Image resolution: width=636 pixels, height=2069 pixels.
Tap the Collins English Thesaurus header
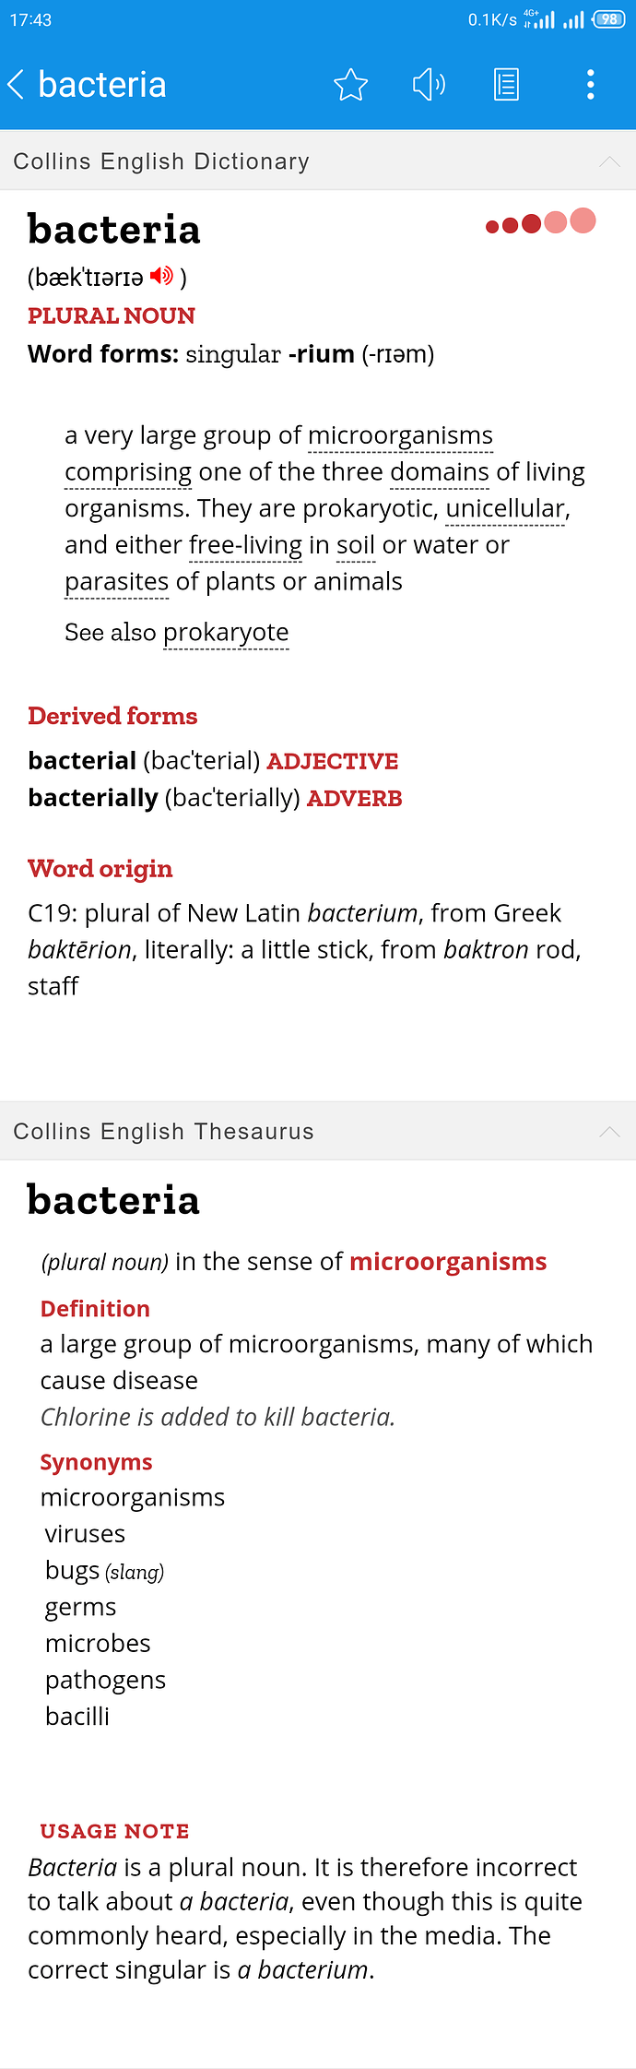coord(318,1131)
